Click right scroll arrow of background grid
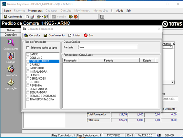This screenshot has height=138, width=183. tap(173, 82)
